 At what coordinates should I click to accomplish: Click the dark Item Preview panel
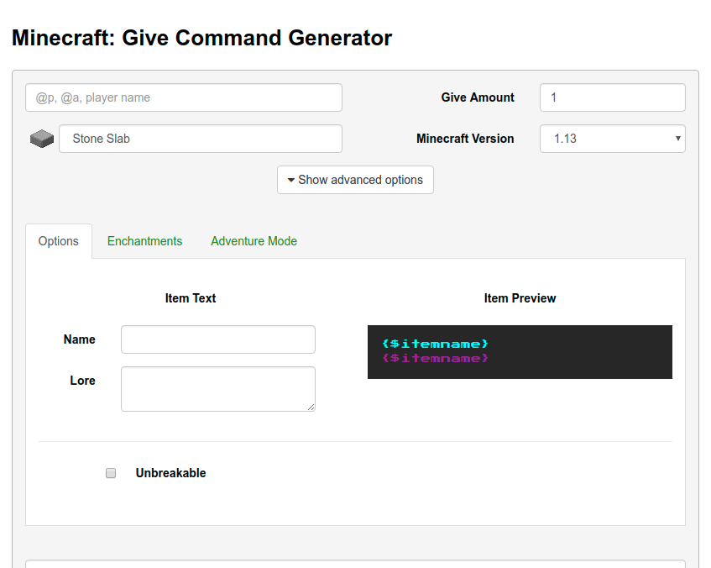pyautogui.click(x=520, y=352)
